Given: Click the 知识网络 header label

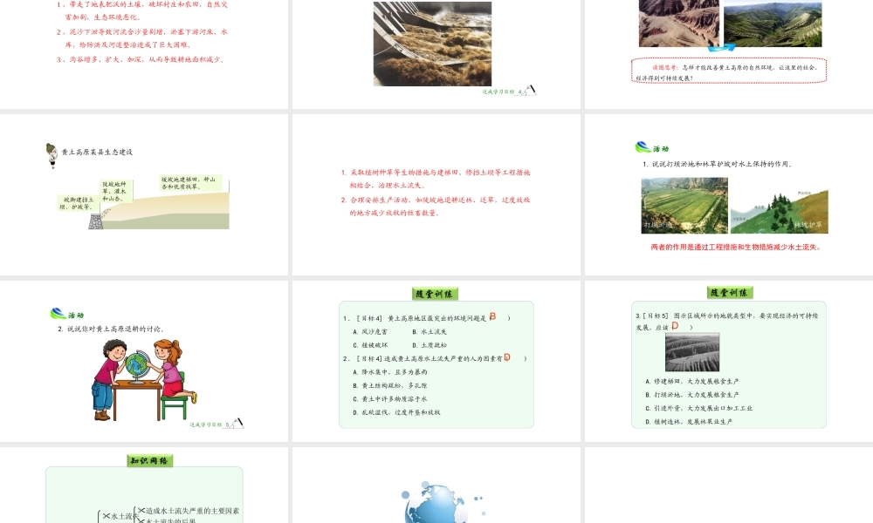Looking at the screenshot, I should [x=149, y=461].
